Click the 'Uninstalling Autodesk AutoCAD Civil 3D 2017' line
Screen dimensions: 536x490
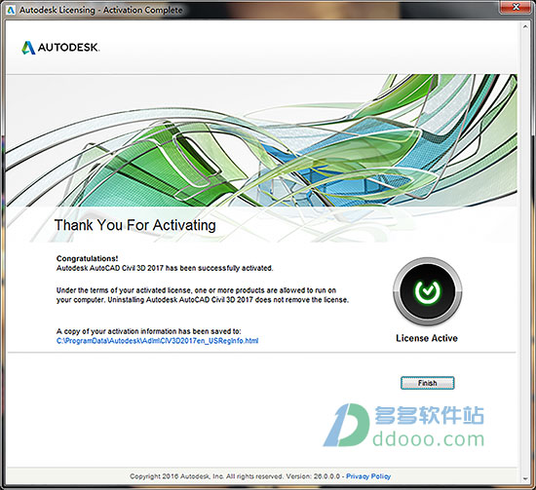203,300
